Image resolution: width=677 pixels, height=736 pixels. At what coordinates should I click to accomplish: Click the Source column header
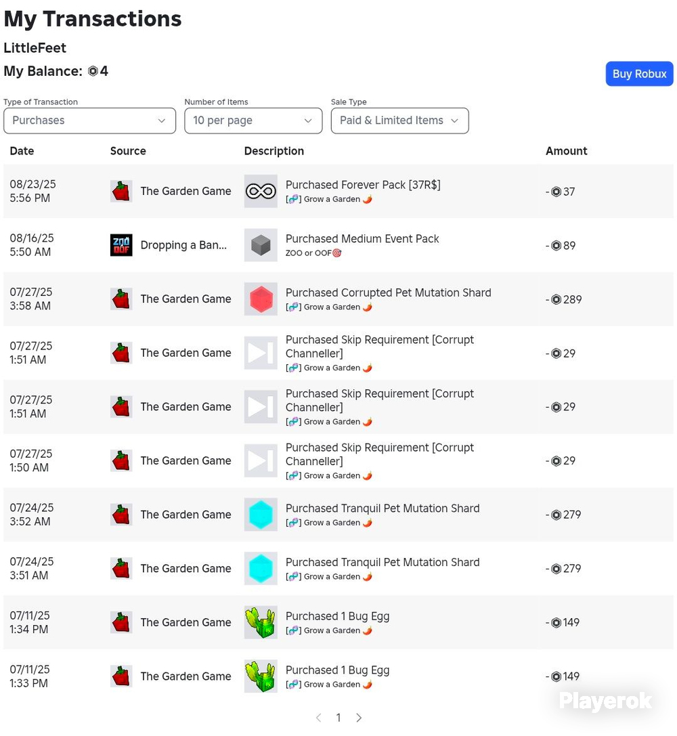(128, 151)
